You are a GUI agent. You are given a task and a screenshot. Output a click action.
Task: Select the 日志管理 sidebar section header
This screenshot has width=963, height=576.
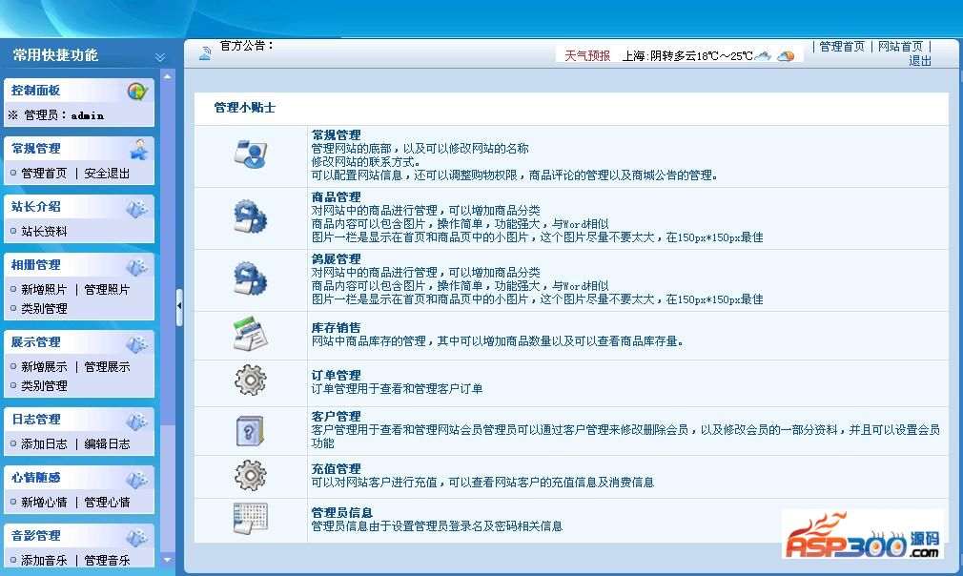pyautogui.click(x=78, y=420)
